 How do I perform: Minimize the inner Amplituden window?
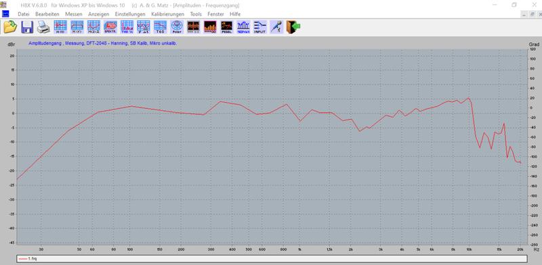[x=524, y=14]
